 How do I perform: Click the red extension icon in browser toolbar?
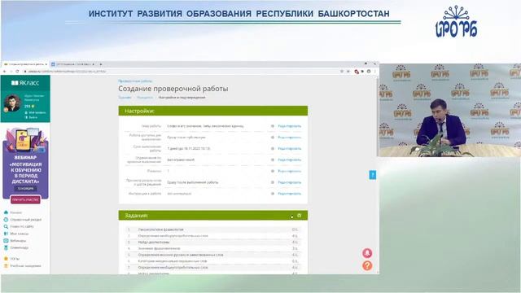click(357, 72)
